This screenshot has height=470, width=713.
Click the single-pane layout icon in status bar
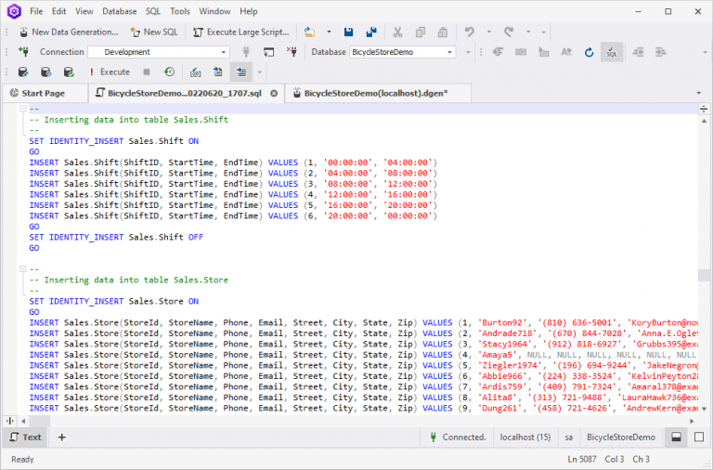[699, 437]
